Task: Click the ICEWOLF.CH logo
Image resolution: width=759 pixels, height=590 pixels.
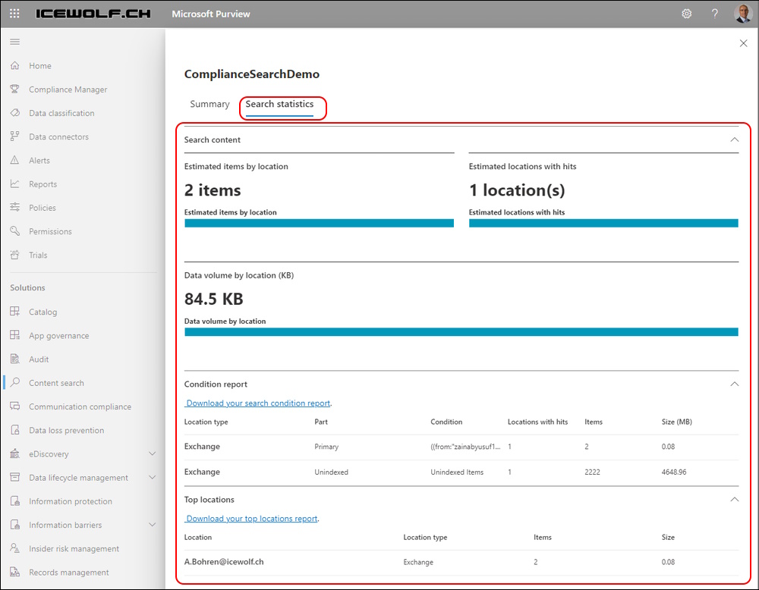Action: pyautogui.click(x=93, y=14)
